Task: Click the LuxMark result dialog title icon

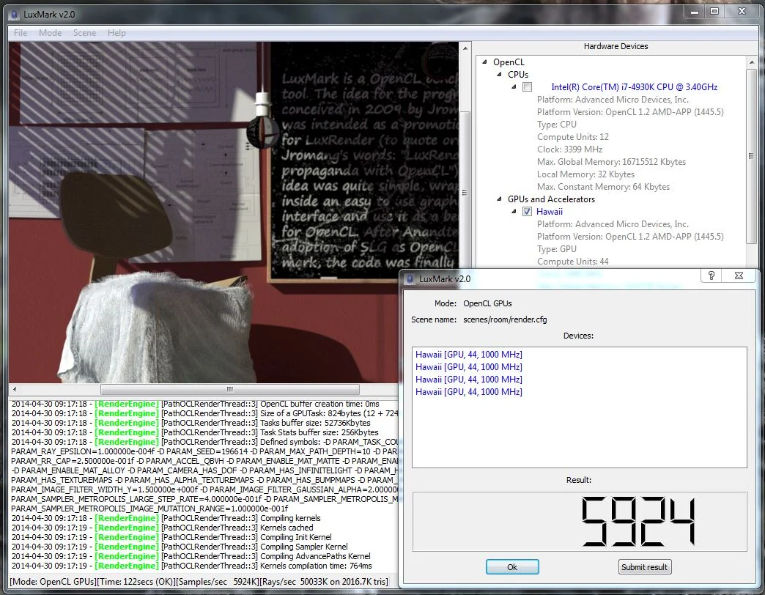Action: (411, 279)
